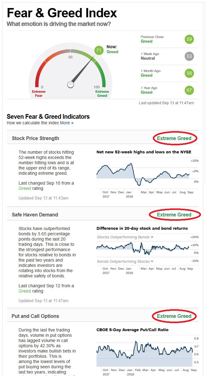Select the Stock Price Strength section header

[36, 138]
